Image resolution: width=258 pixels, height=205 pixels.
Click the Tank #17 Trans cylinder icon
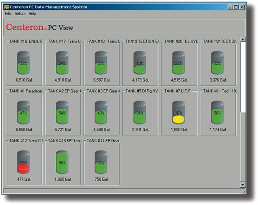pos(62,63)
